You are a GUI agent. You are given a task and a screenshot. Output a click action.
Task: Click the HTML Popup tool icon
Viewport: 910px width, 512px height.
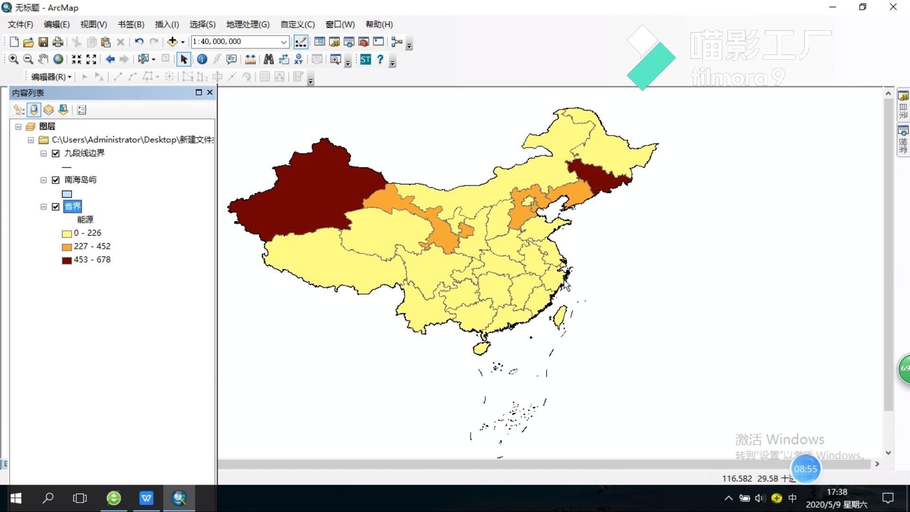pyautogui.click(x=232, y=59)
